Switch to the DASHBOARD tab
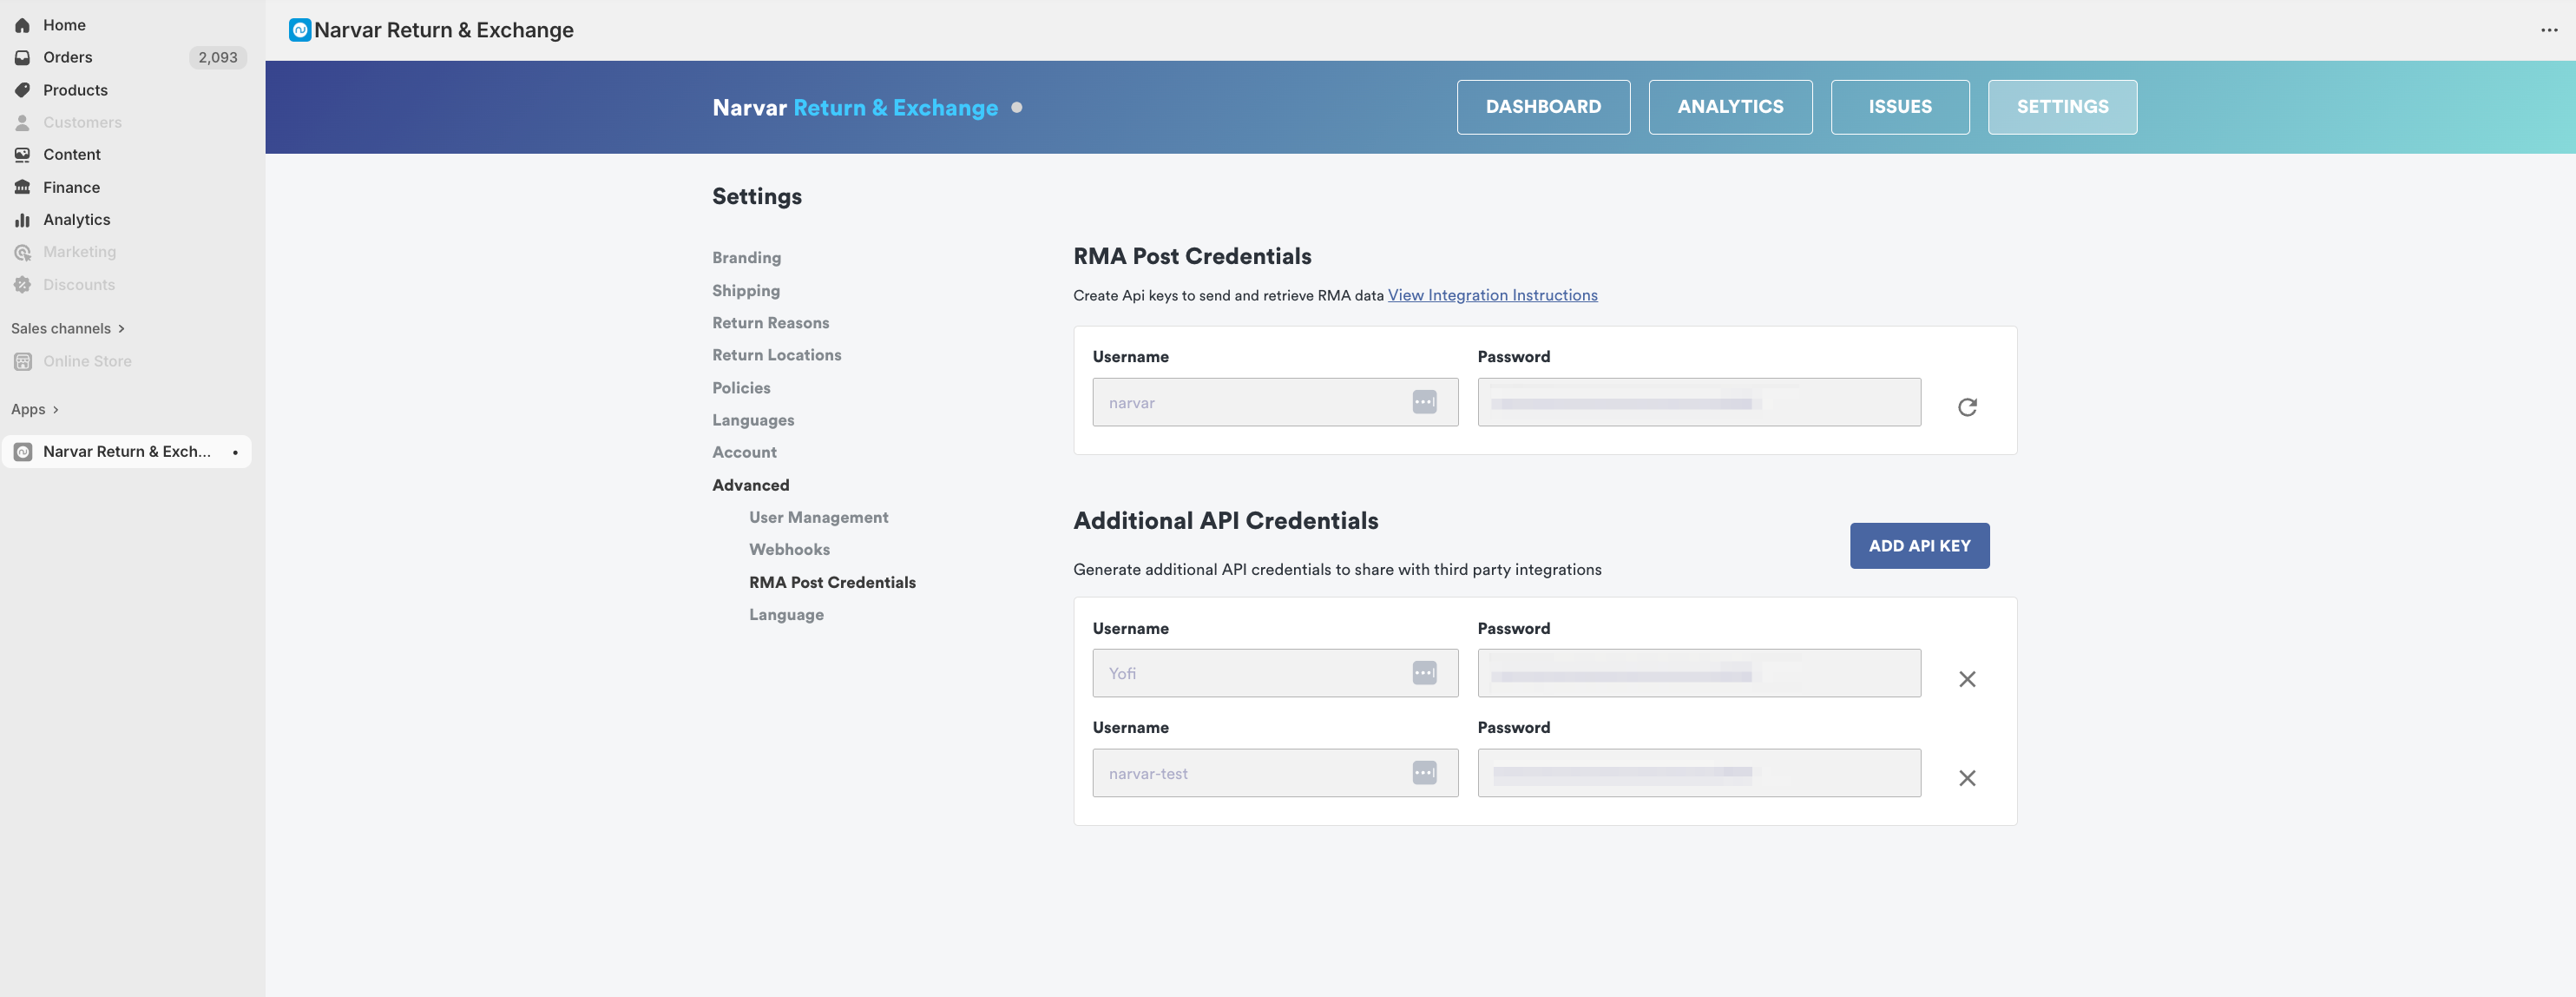2576x997 pixels. coord(1542,107)
